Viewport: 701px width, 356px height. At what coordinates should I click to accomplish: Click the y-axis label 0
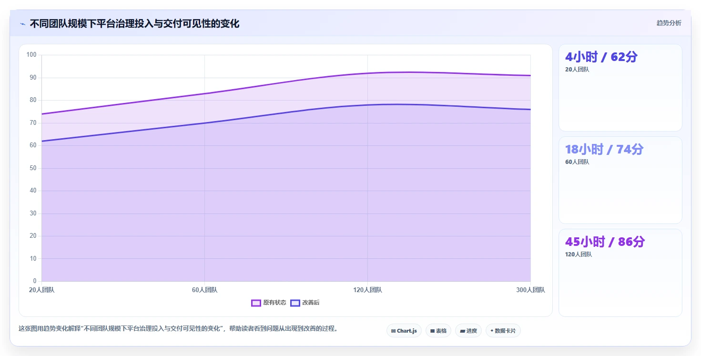coord(35,281)
